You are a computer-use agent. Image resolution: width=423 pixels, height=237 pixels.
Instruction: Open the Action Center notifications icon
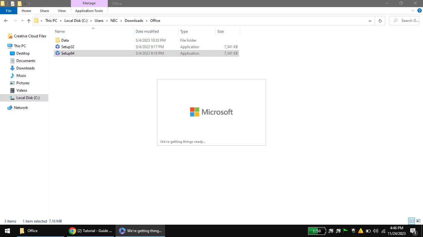(413, 231)
